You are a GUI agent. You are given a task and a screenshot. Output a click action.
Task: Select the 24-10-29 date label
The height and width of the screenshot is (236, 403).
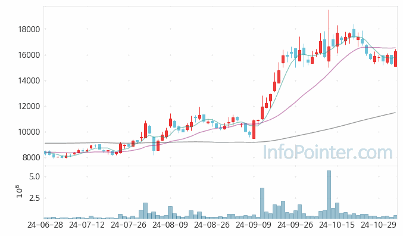pos(379,225)
